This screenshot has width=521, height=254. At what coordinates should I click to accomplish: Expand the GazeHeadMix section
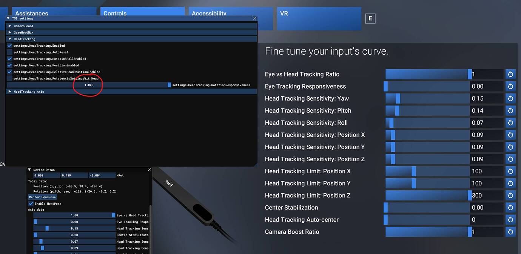[10, 33]
